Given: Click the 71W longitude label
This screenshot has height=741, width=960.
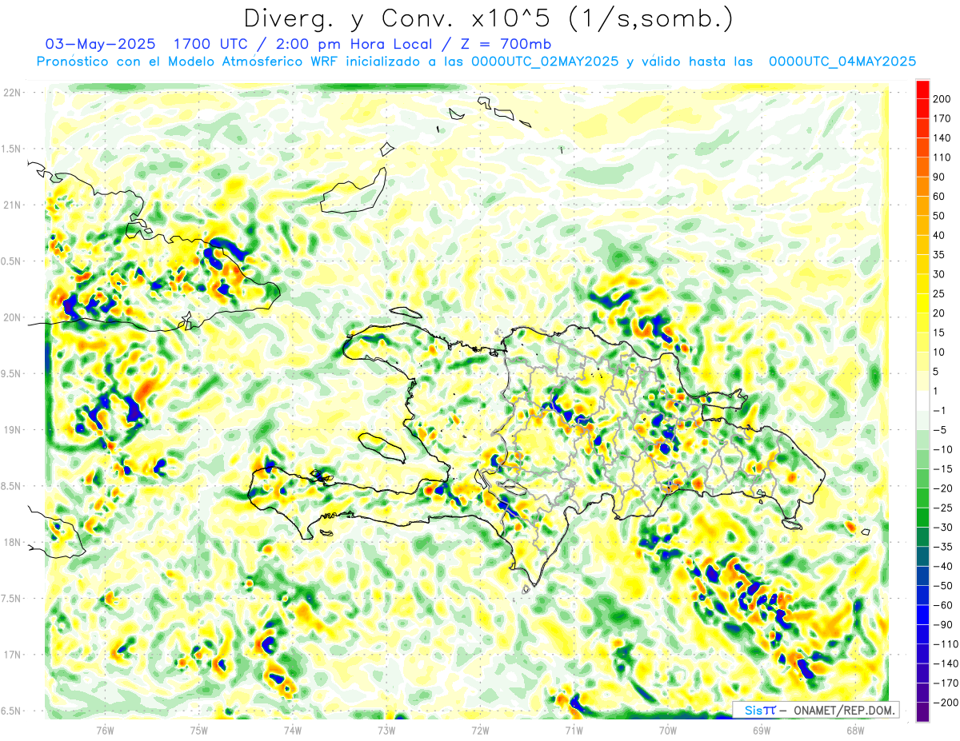Looking at the screenshot, I should click(x=574, y=730).
